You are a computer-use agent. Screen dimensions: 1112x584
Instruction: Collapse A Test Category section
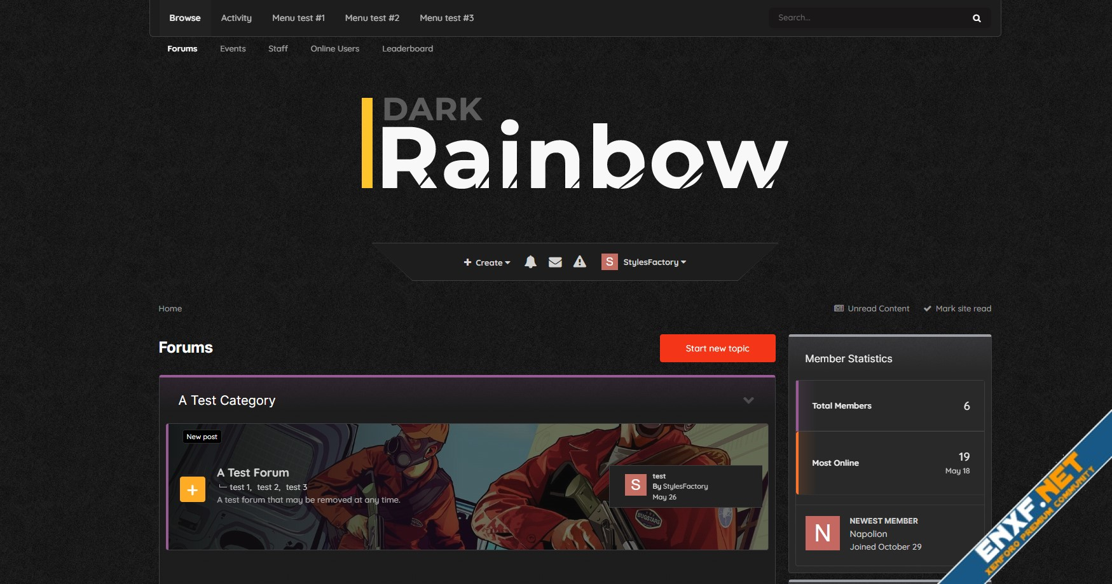pyautogui.click(x=748, y=400)
